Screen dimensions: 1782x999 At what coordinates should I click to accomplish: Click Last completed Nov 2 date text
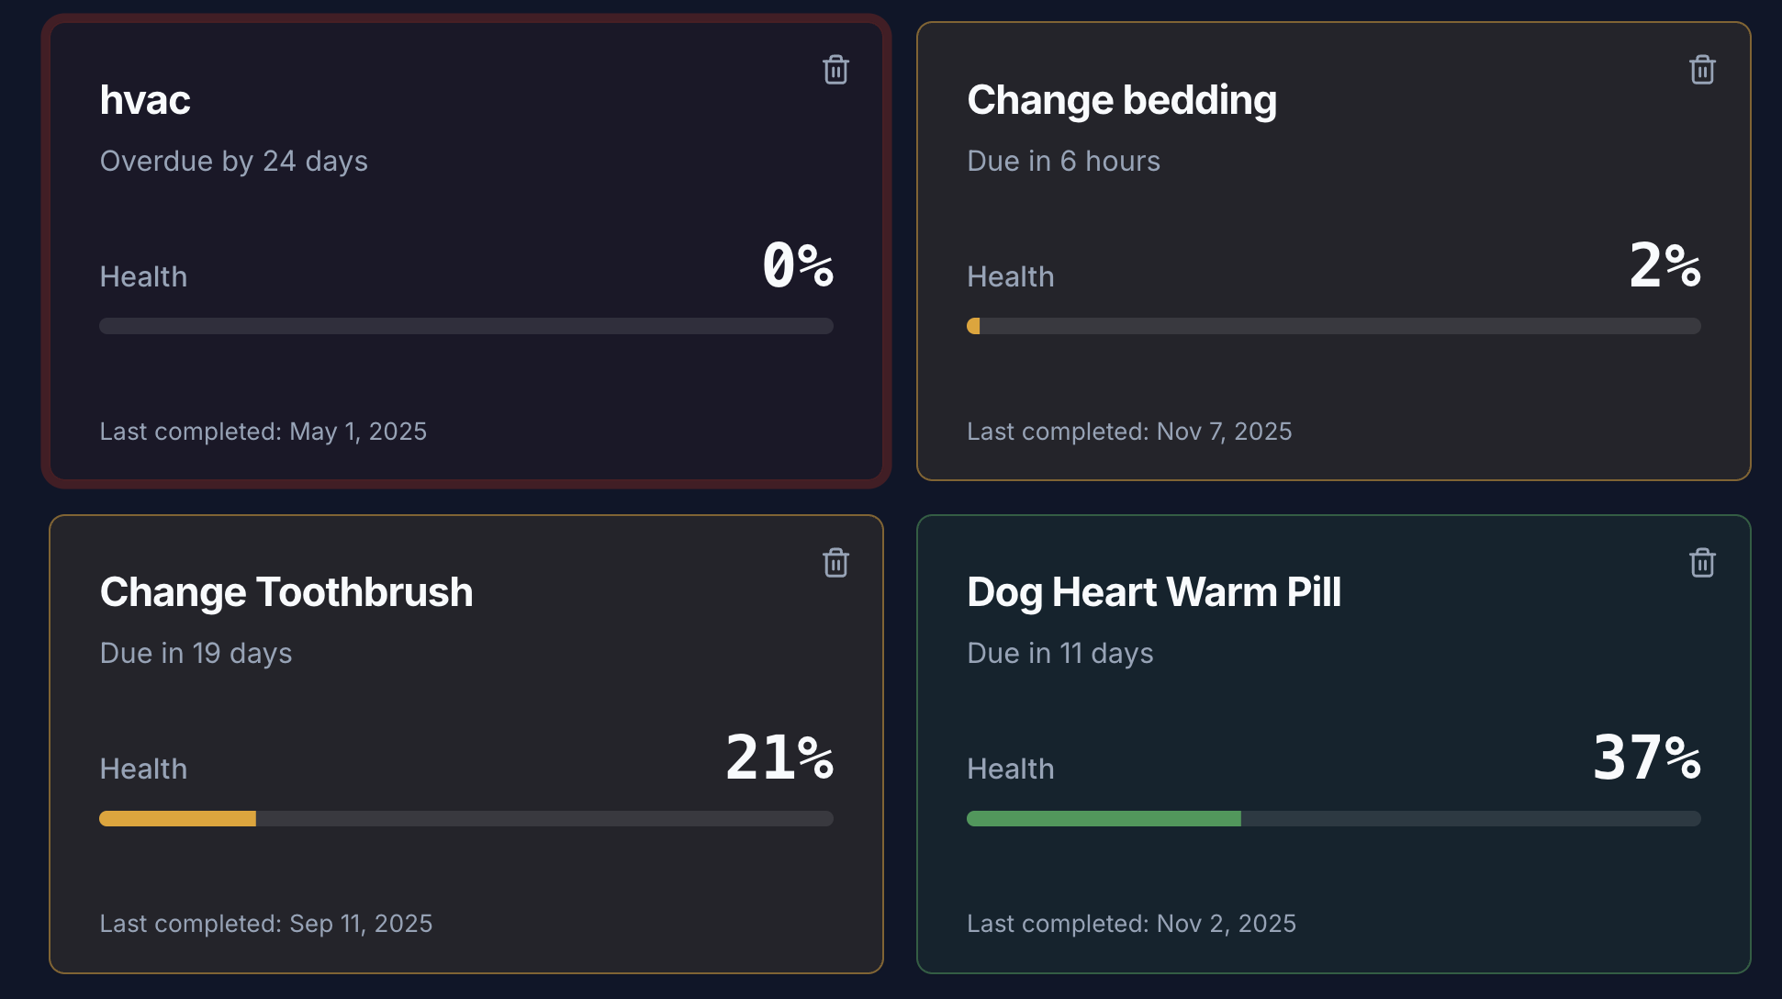(1132, 924)
